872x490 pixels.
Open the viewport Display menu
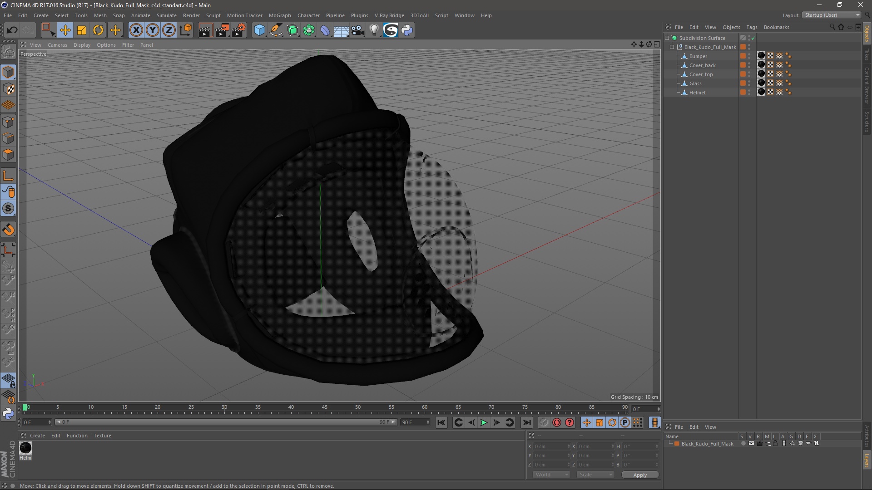[x=82, y=45]
